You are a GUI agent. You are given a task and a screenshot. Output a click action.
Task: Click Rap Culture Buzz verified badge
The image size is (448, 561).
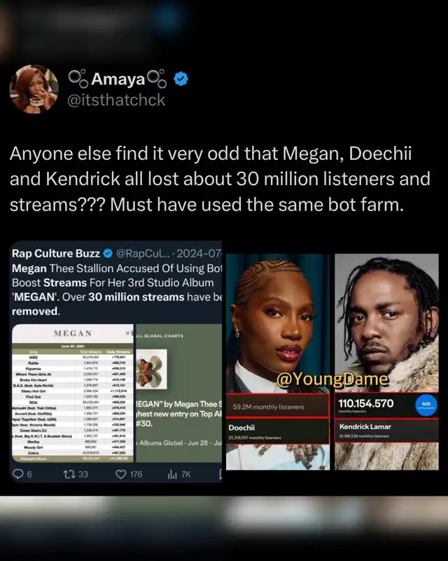point(108,253)
